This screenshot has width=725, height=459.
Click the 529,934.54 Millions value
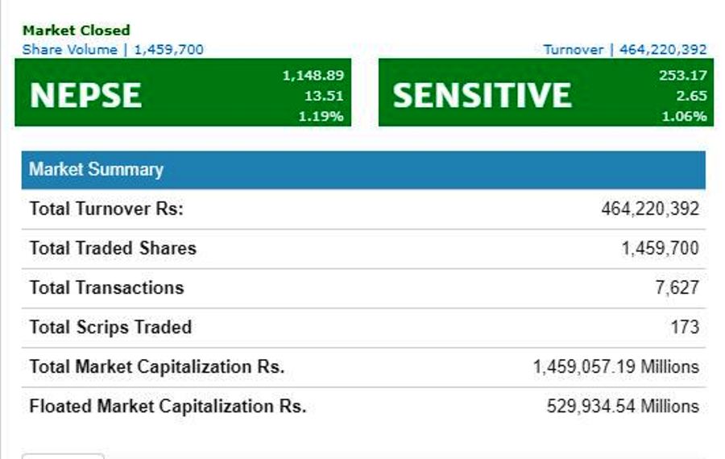(x=623, y=407)
